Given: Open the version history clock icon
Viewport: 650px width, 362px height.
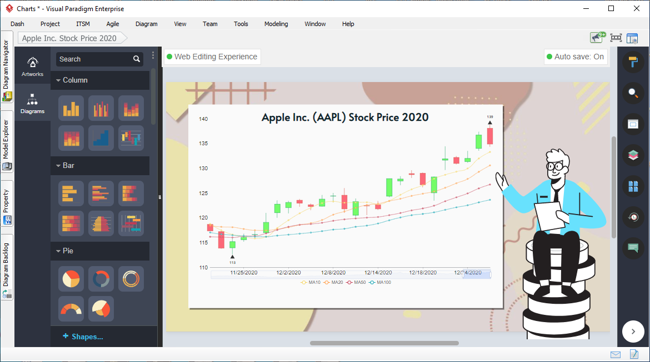Looking at the screenshot, I should pyautogui.click(x=633, y=217).
